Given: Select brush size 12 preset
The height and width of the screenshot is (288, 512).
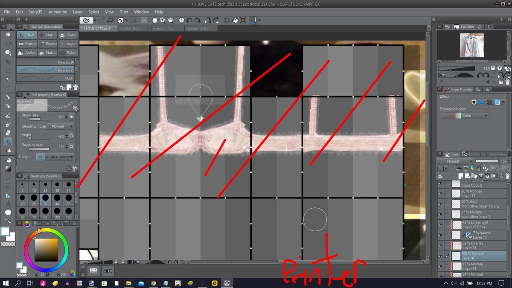Looking at the screenshot, I should click(x=46, y=186).
